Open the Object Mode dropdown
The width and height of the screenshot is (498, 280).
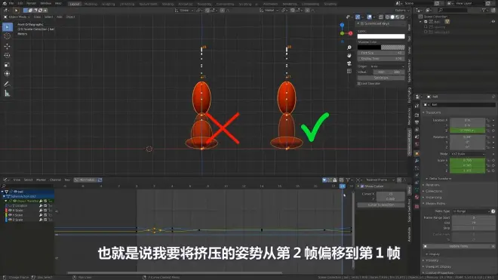(17, 17)
